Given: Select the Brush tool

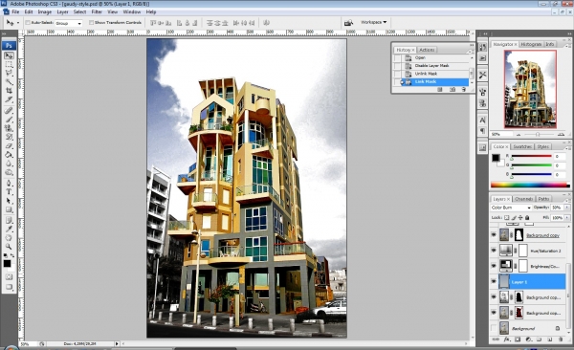Looking at the screenshot, I should pos(10,119).
